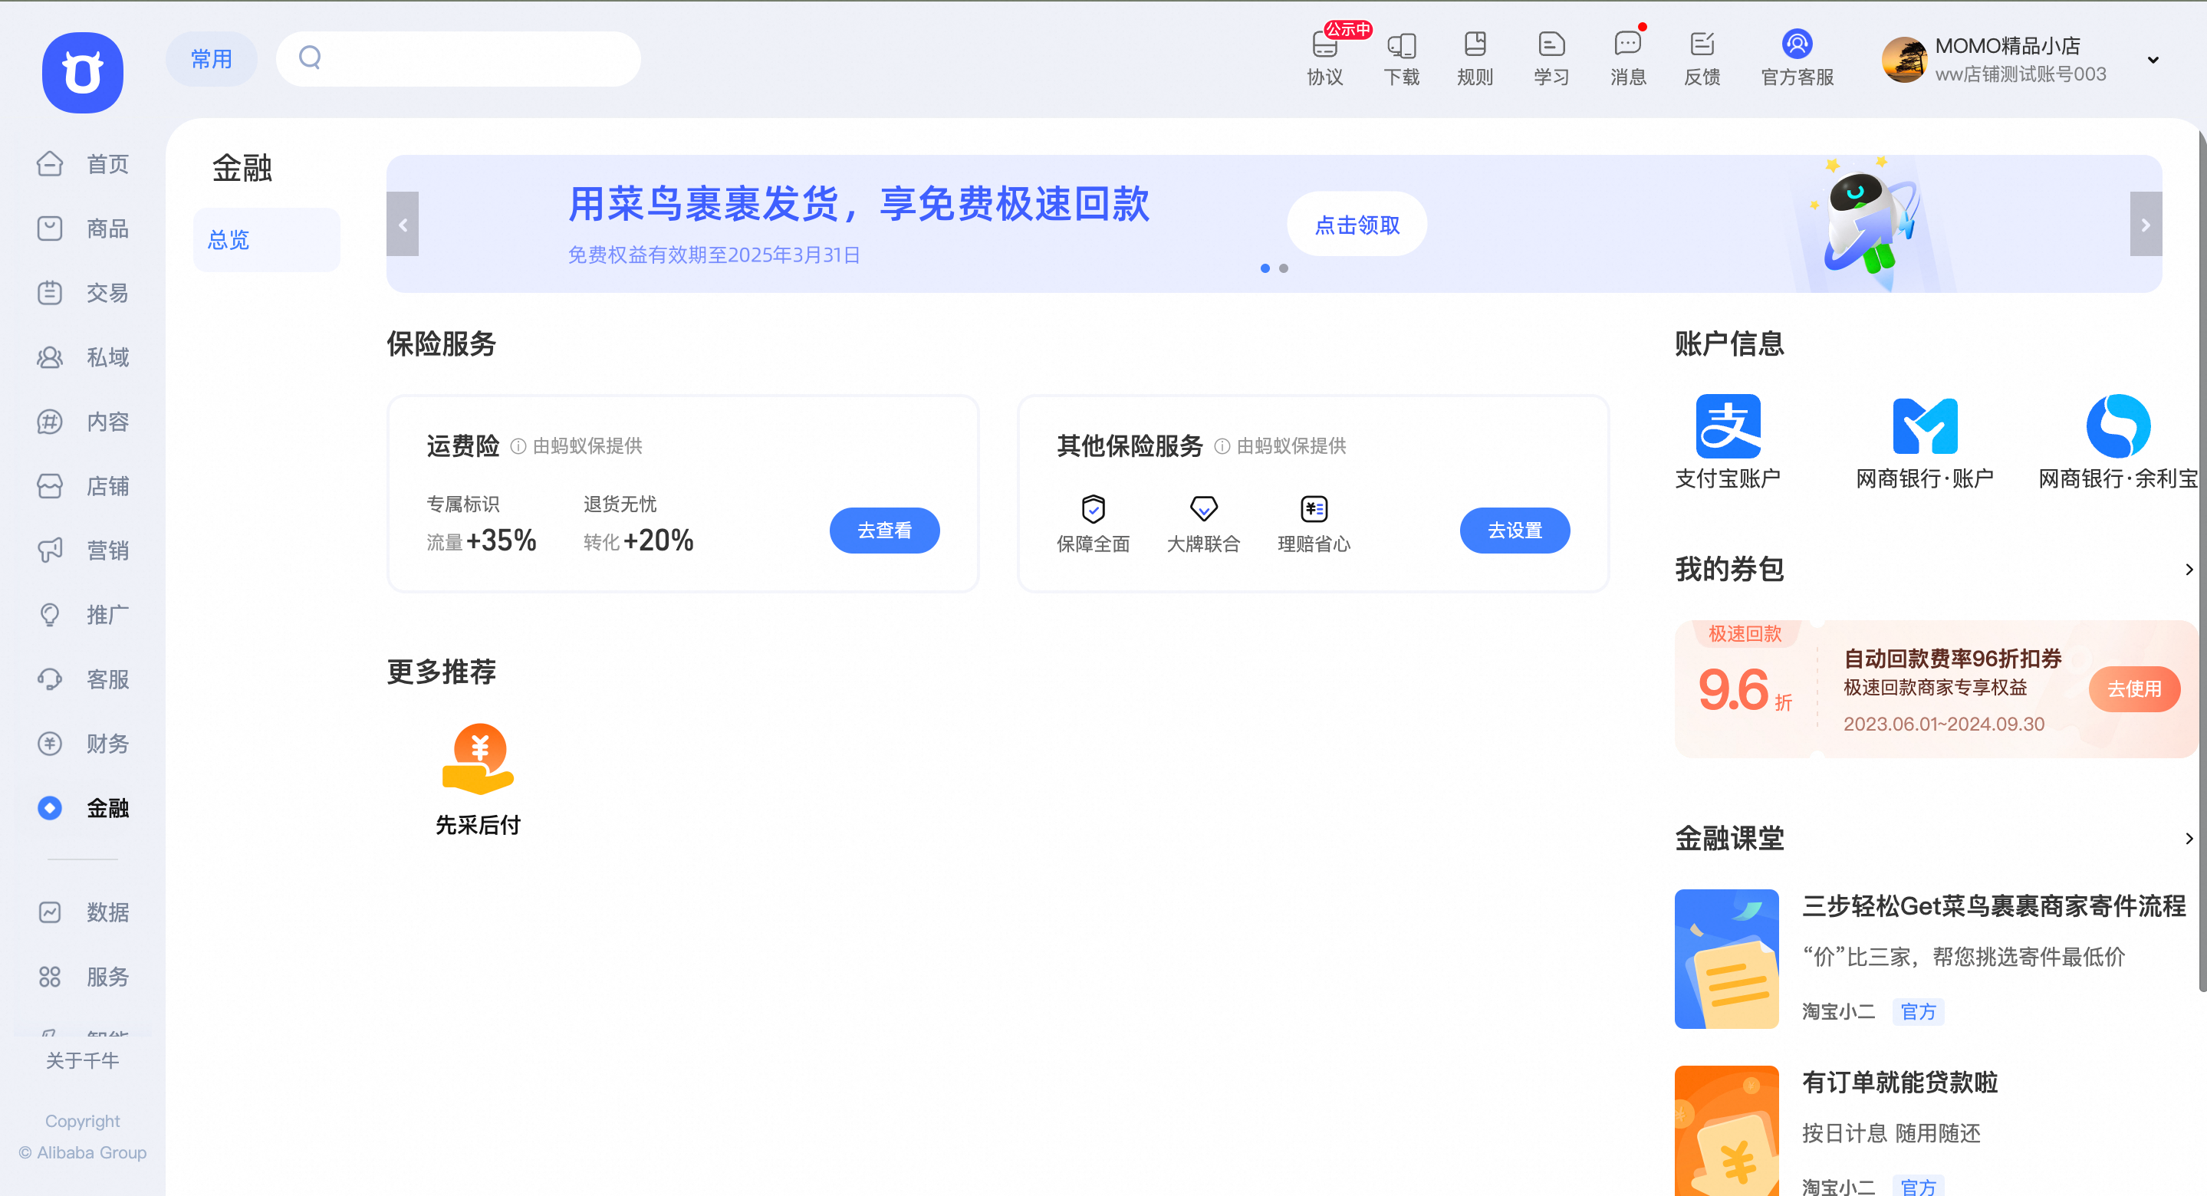Open article 有订单就能贷款啦
The image size is (2207, 1196).
[1899, 1083]
